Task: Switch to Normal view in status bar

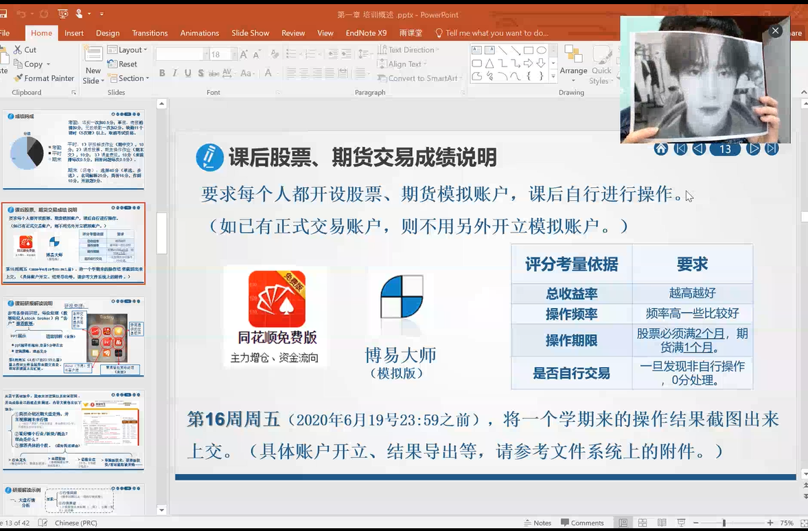Action: (x=622, y=523)
